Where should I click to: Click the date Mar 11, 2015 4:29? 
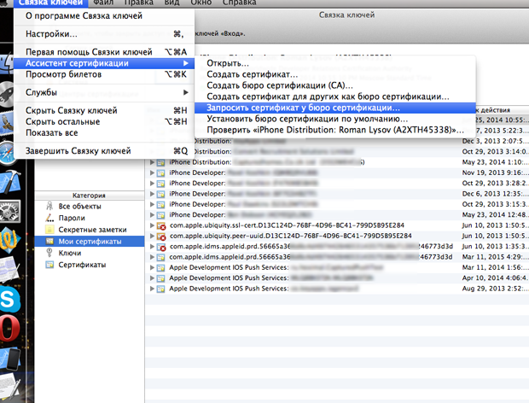click(x=494, y=257)
